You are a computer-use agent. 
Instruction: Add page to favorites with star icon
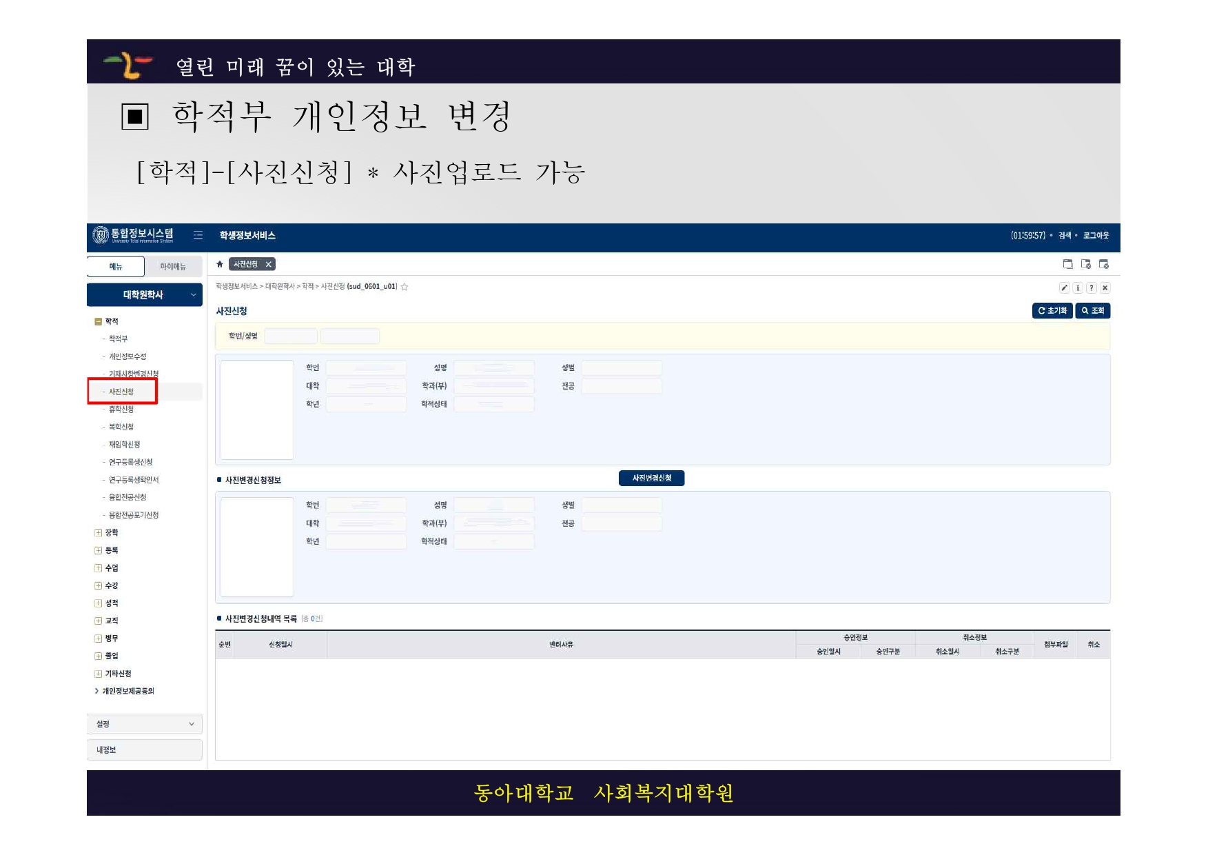pos(405,287)
